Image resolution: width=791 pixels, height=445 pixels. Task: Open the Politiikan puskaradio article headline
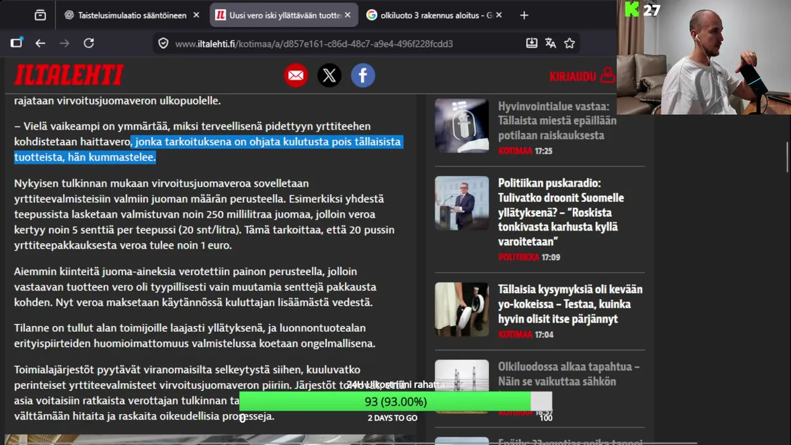(x=560, y=212)
